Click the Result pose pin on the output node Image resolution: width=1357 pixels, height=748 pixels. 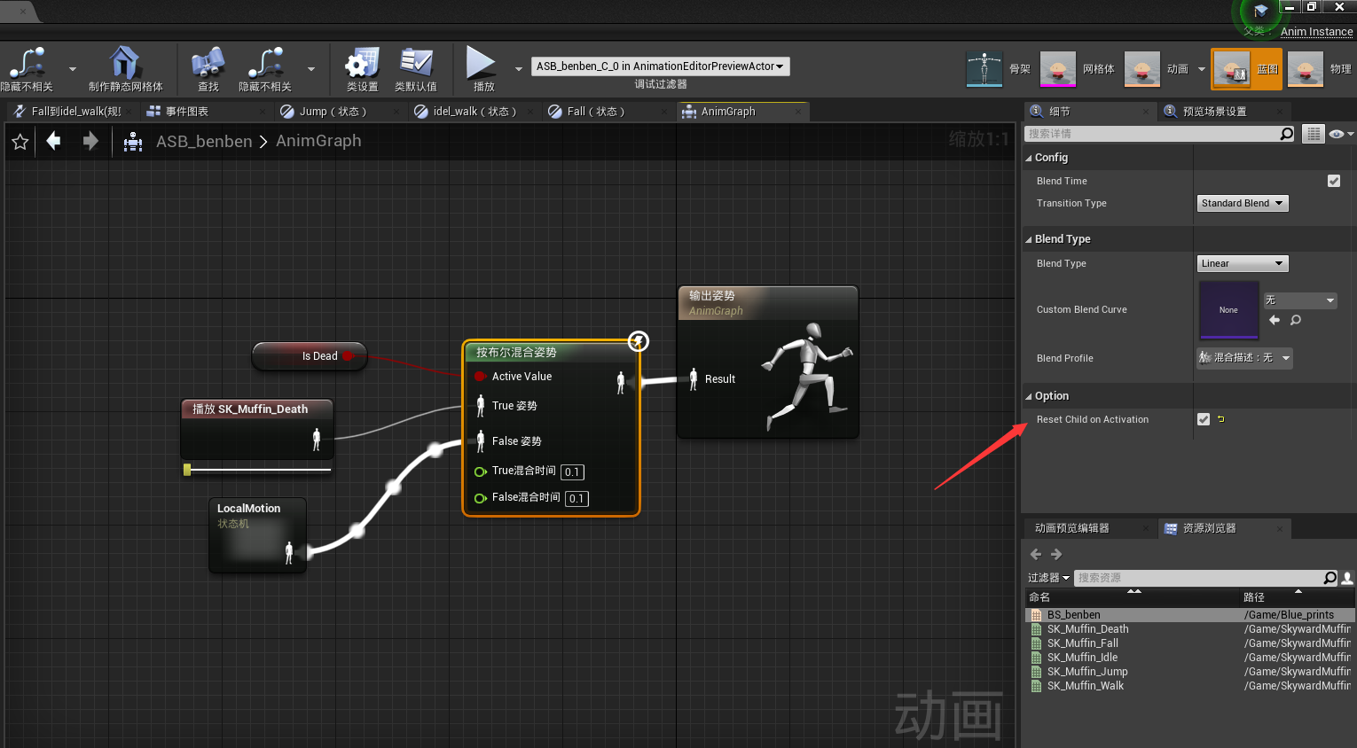click(x=694, y=379)
